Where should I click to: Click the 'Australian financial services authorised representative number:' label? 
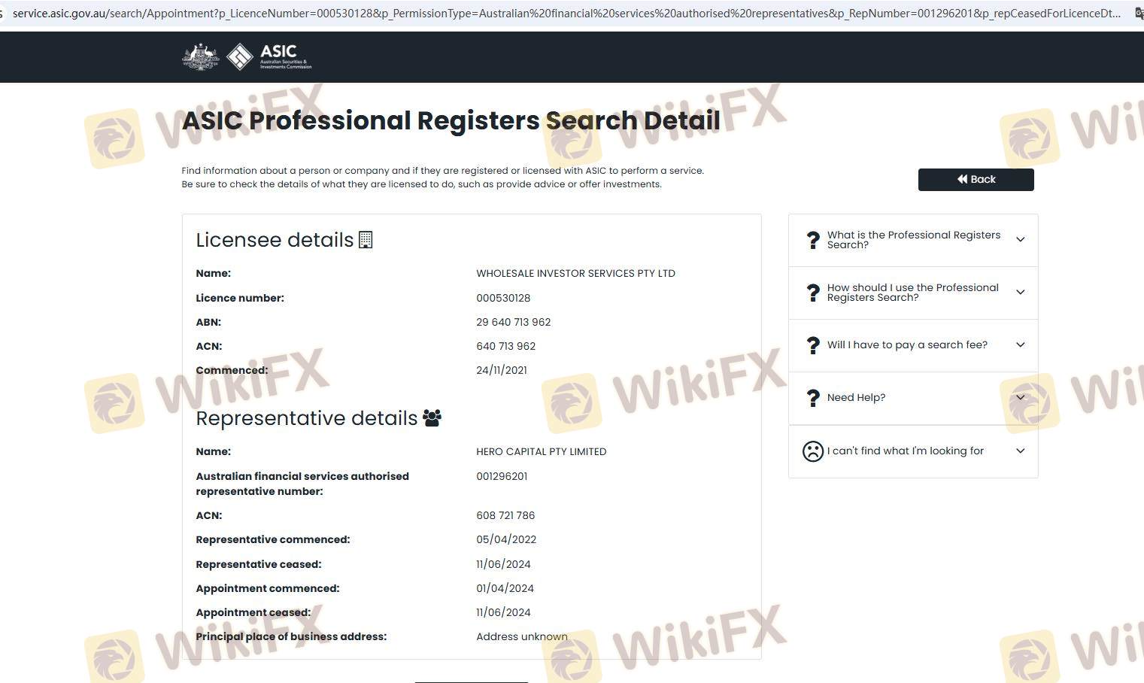click(x=302, y=484)
